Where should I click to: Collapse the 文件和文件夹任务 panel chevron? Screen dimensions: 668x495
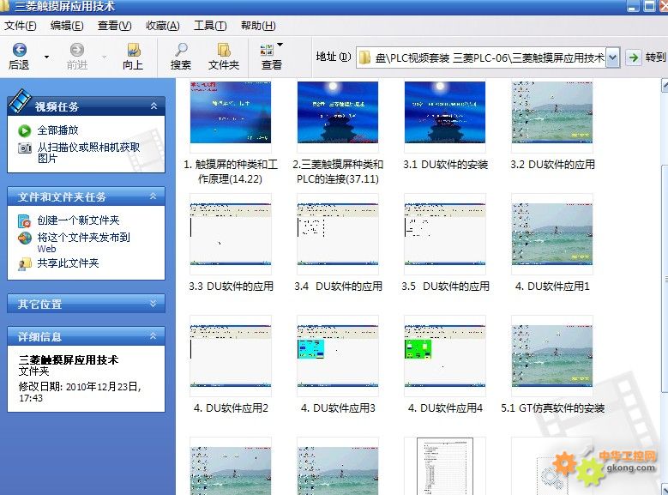tap(153, 196)
